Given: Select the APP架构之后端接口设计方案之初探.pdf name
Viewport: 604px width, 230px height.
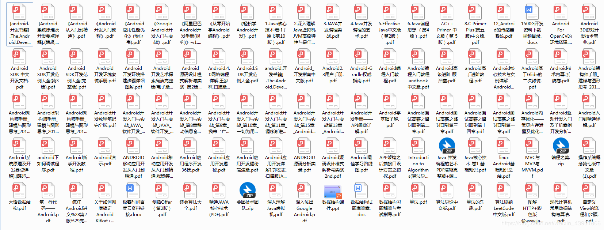Looking at the screenshot, I should point(390,167).
